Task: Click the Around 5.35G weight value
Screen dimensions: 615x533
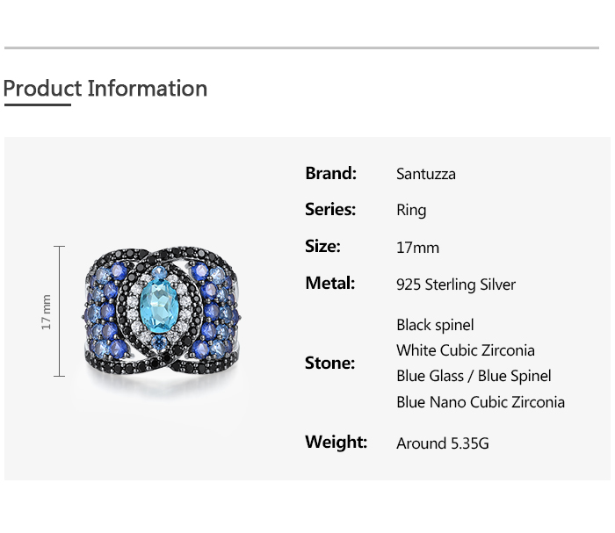Action: [443, 443]
